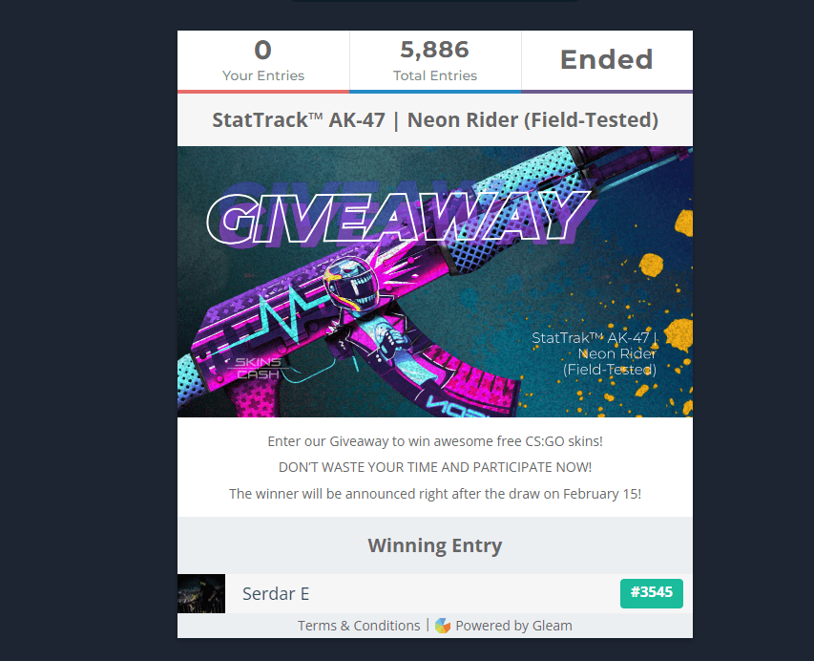Click winner Serdar E's avatar thumbnail
This screenshot has height=661, width=814.
pyautogui.click(x=201, y=593)
